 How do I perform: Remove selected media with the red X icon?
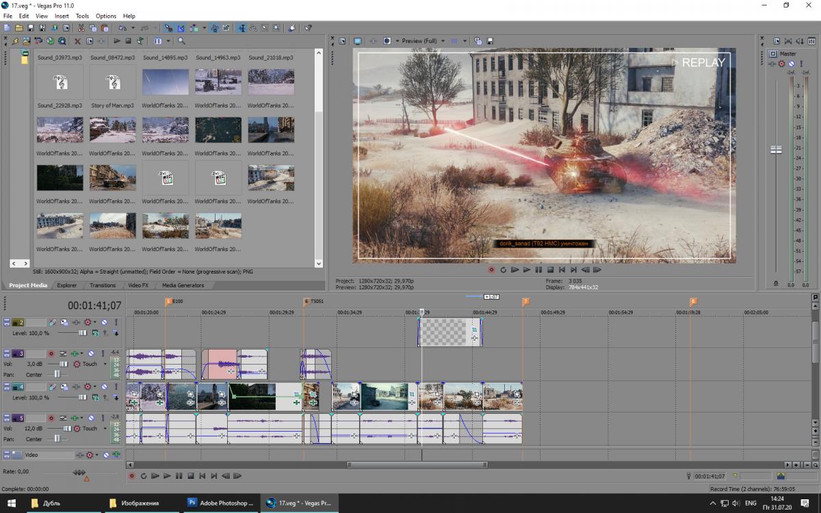pos(77,41)
